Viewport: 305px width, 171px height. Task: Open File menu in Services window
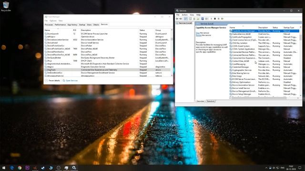click(x=178, y=15)
